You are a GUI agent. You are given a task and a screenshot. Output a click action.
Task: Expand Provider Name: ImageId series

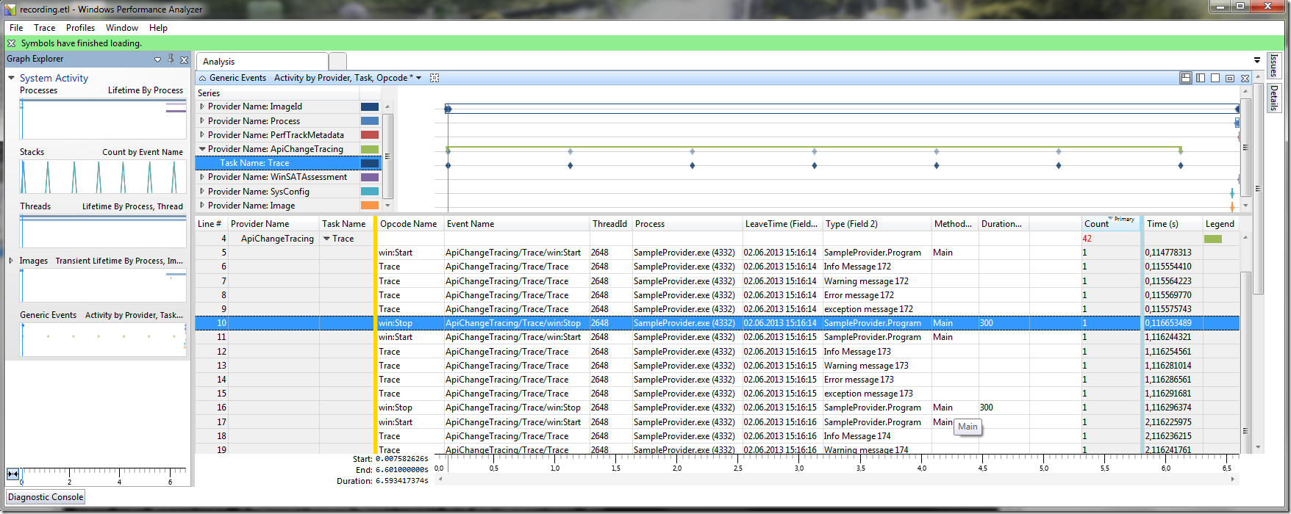click(x=202, y=106)
